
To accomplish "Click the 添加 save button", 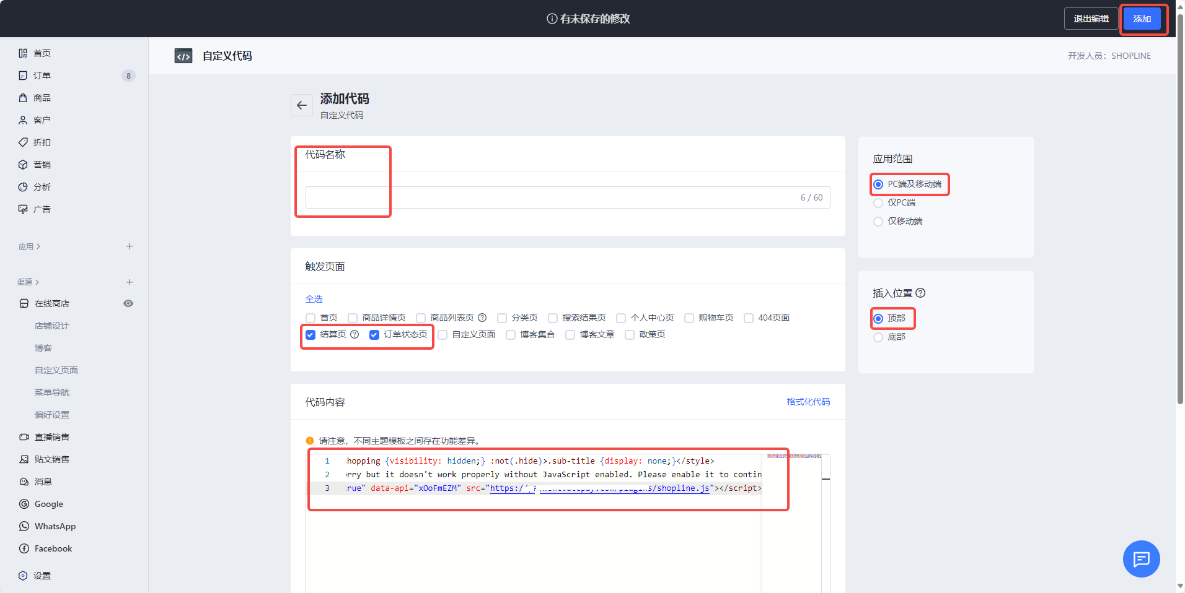I will 1142,19.
